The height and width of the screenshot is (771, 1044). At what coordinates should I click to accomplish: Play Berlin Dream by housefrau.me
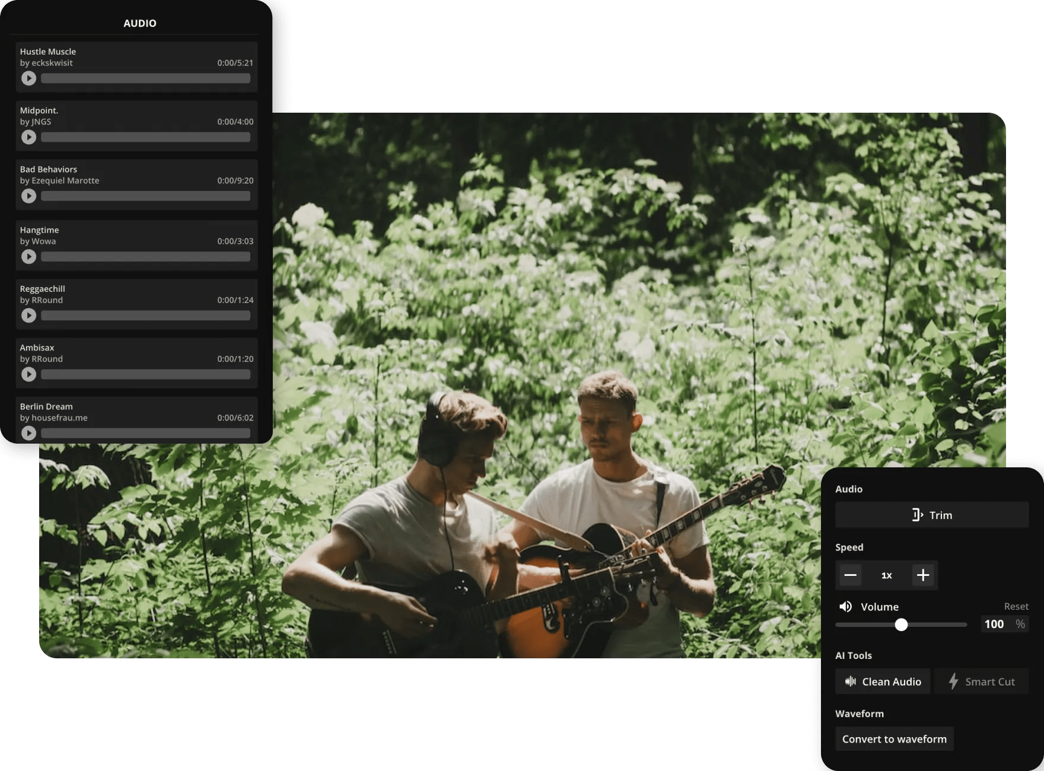[x=28, y=433]
